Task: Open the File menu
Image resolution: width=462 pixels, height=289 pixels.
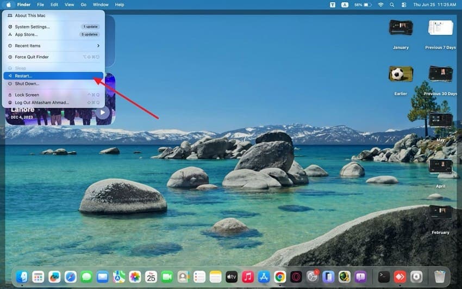Action: point(40,5)
